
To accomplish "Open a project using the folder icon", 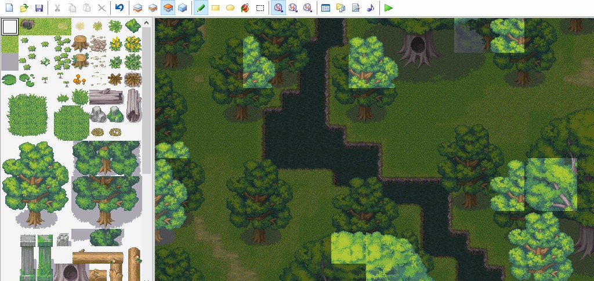I will click(24, 8).
